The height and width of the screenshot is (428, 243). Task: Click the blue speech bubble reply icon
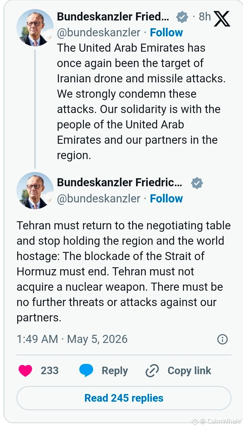tap(86, 371)
